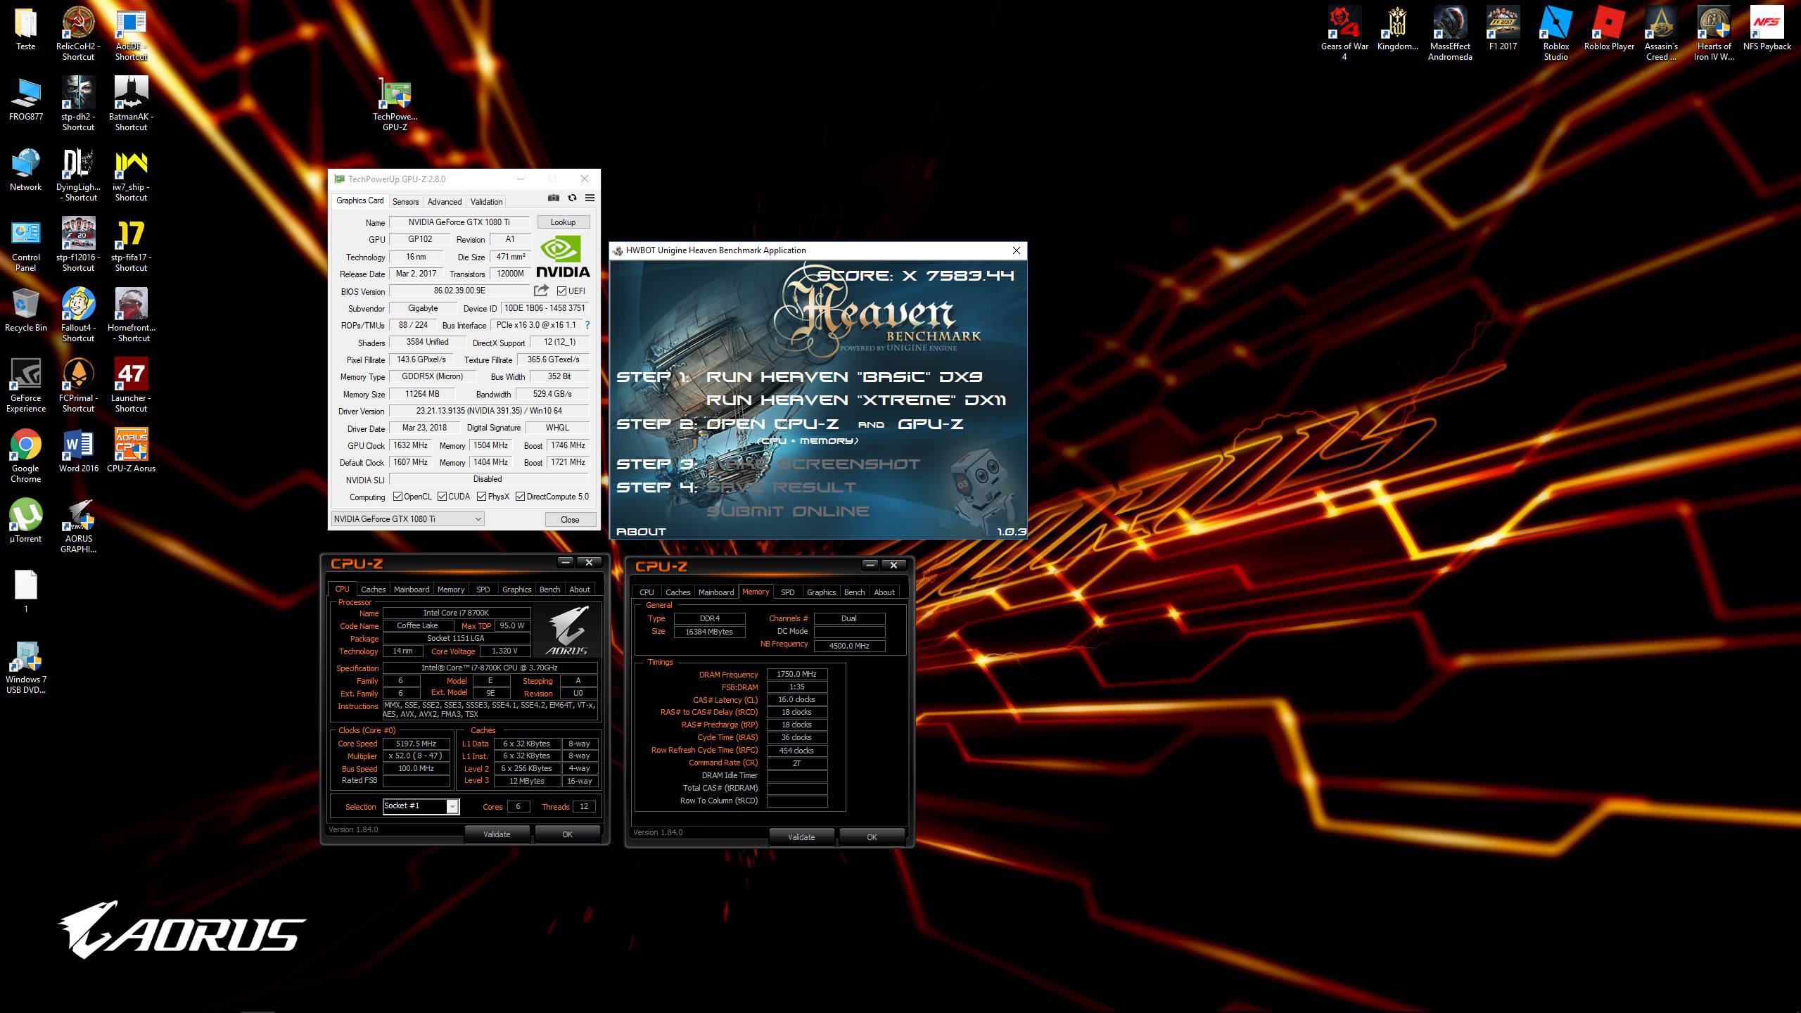The image size is (1801, 1013).
Task: Click the Bus Interface question mark icon
Action: pos(587,325)
